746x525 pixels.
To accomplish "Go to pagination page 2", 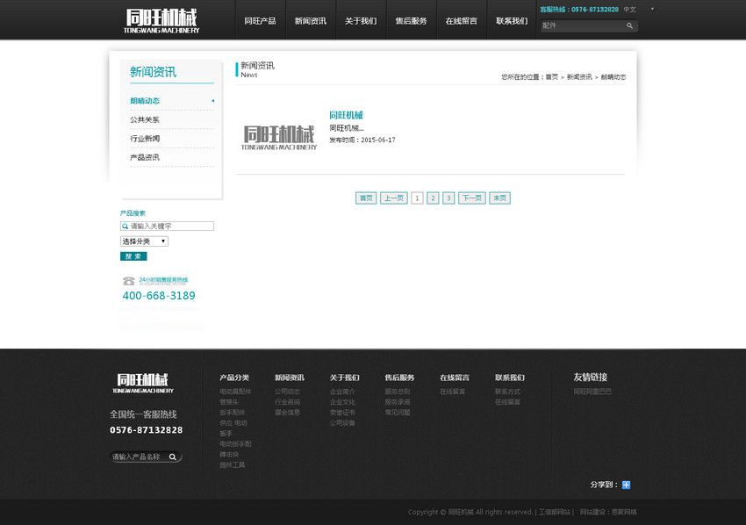I will 433,198.
